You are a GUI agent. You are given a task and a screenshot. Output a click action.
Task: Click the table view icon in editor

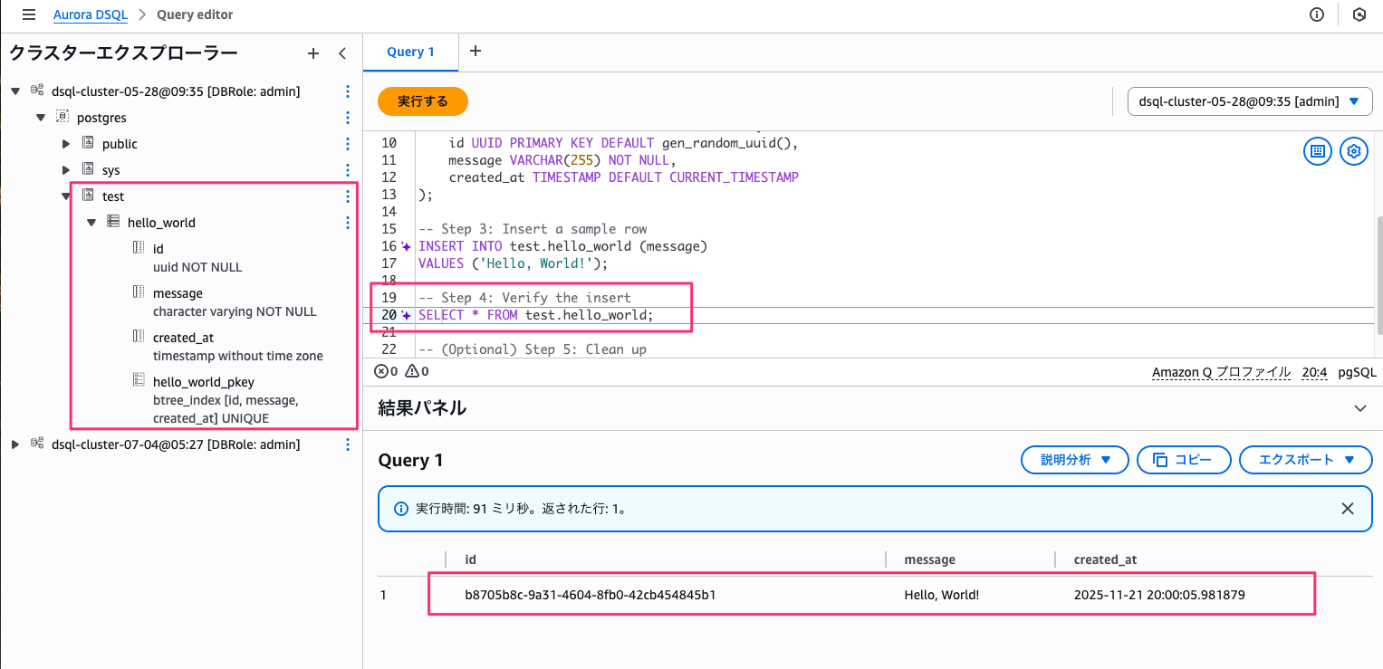point(1318,151)
